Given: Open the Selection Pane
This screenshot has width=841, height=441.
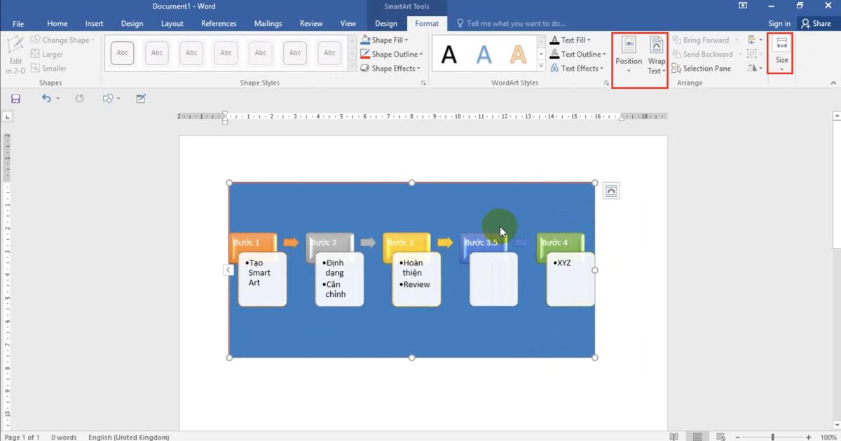Looking at the screenshot, I should pos(703,68).
